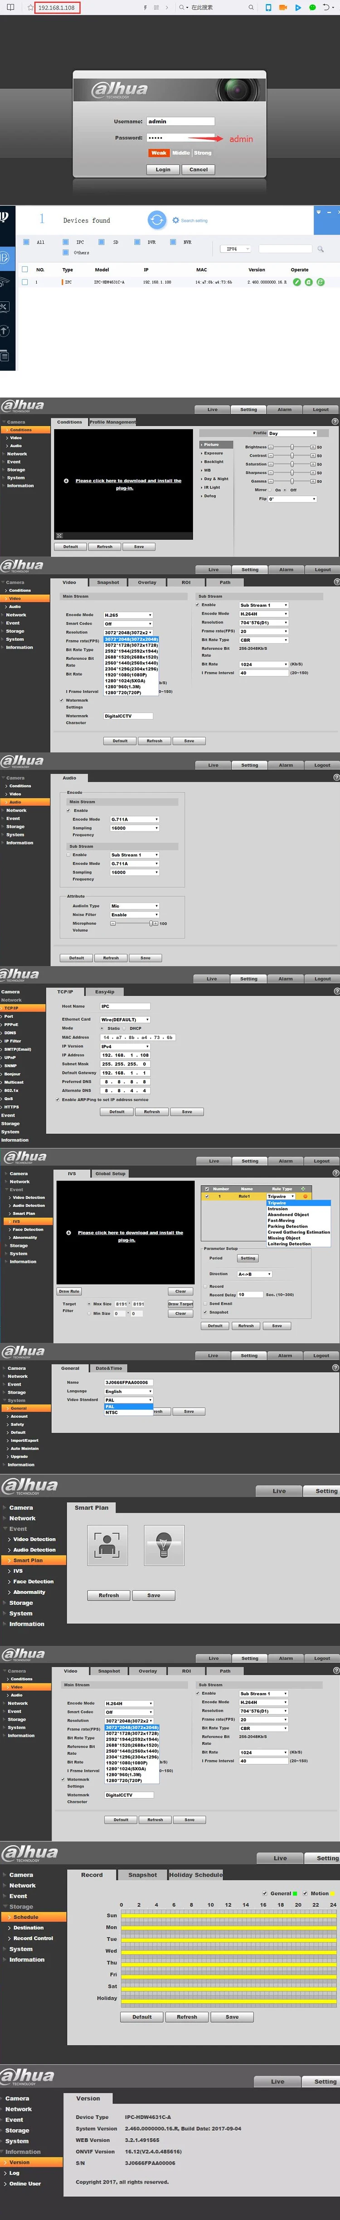Viewport: 340px width, 2220px height.
Task: Open the Holiday Schedule tab
Action: coord(195,1874)
